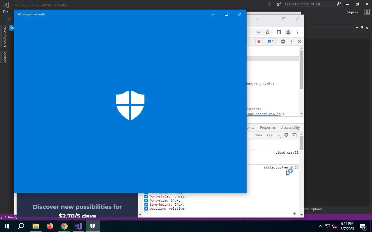The image size is (372, 232).
Task: Open the Windows Start menu
Action: [7, 226]
